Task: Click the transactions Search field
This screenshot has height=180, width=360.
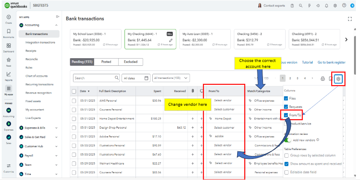Action: [96, 78]
